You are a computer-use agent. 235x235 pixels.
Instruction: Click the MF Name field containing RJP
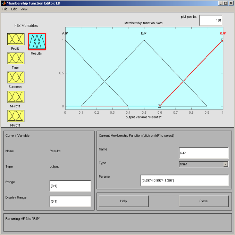click(x=204, y=153)
